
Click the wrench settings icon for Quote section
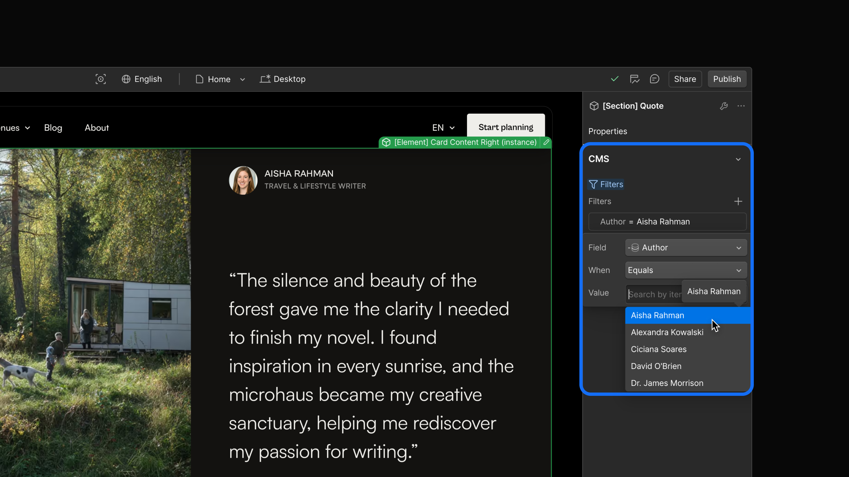[724, 106]
